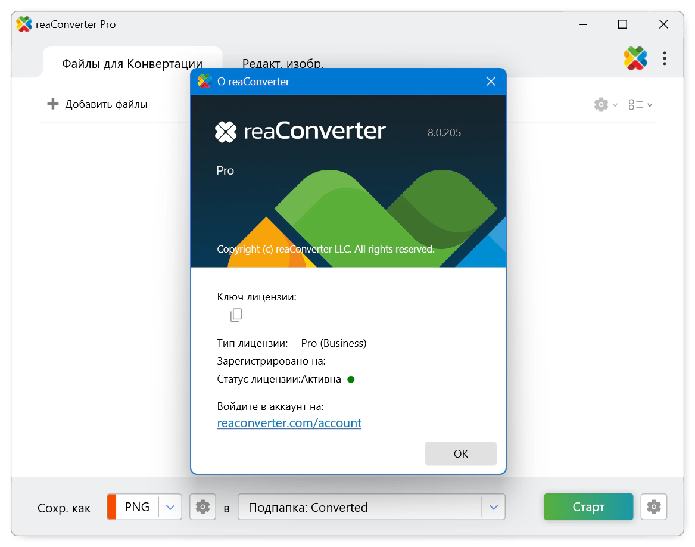
Task: Click the reaConverter logo in About banner
Action: click(x=300, y=131)
